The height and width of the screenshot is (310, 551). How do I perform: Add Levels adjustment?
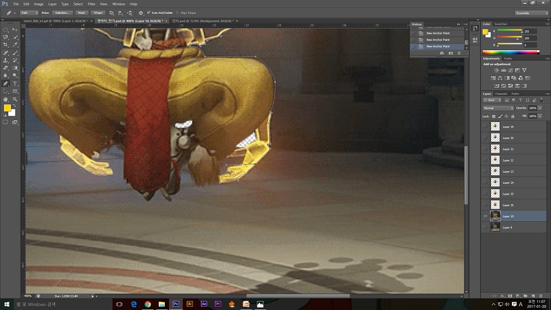(503, 71)
